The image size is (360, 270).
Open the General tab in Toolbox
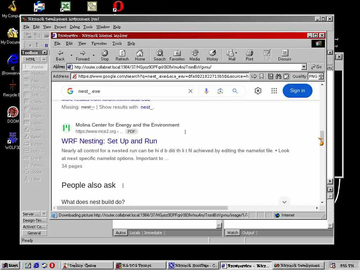coord(34,233)
